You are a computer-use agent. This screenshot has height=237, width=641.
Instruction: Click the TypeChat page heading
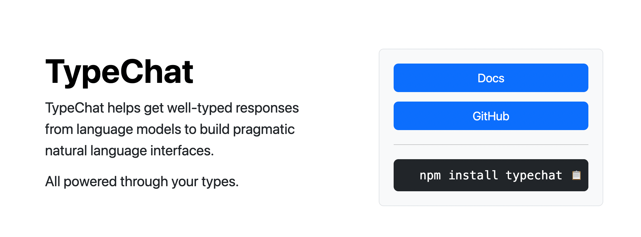coord(120,72)
